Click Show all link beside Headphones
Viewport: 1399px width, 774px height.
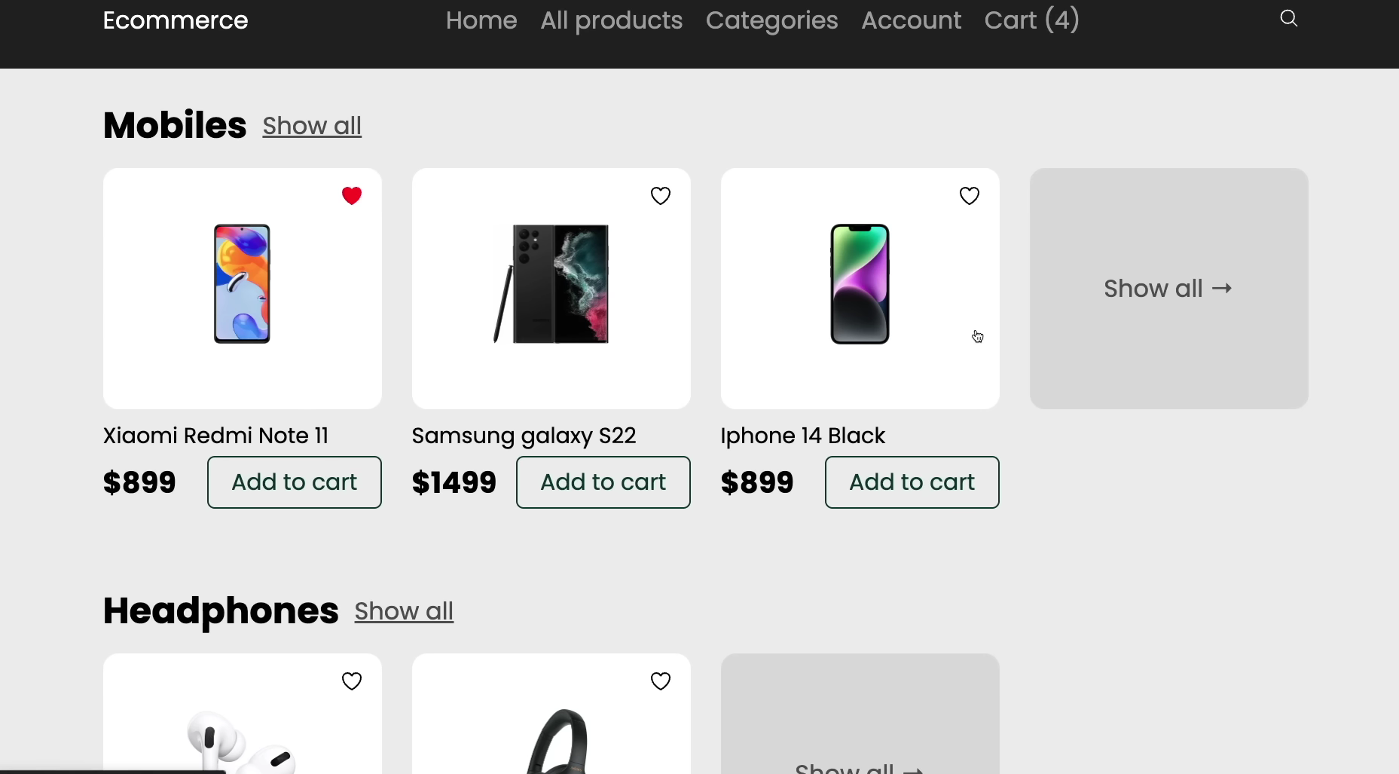click(x=404, y=611)
